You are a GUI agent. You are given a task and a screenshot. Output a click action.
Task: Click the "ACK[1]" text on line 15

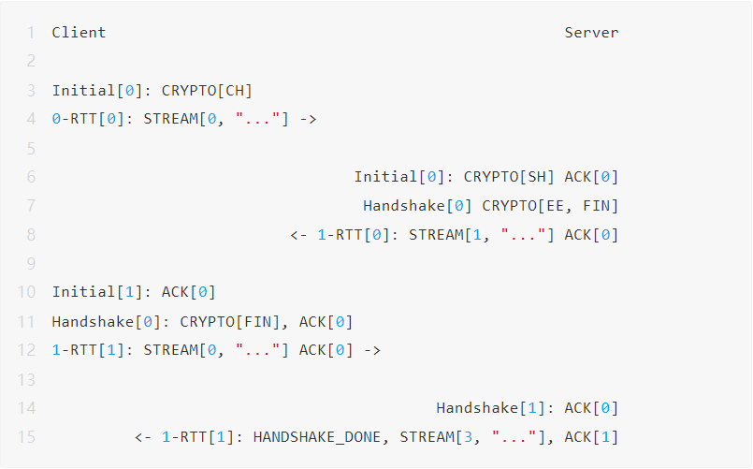pos(591,437)
